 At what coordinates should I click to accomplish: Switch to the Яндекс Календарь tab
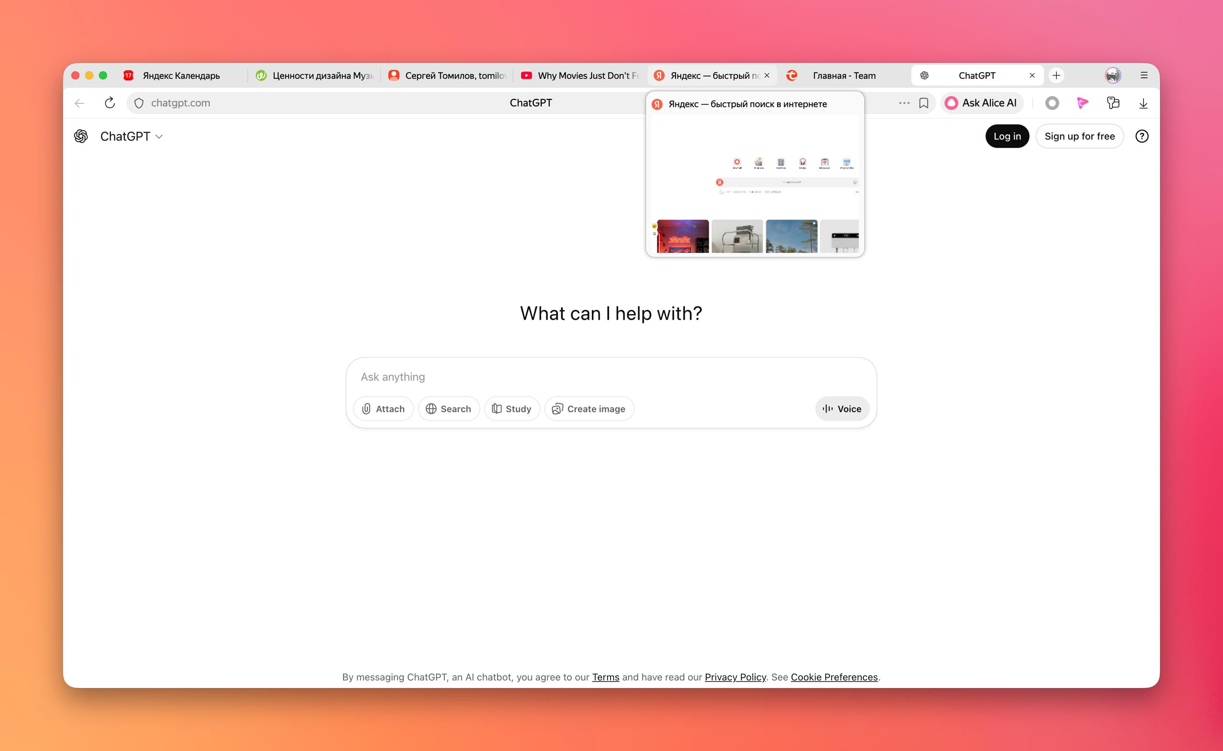pos(181,75)
